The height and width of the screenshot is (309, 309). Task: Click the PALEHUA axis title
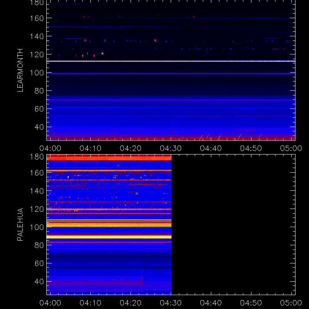coord(20,224)
